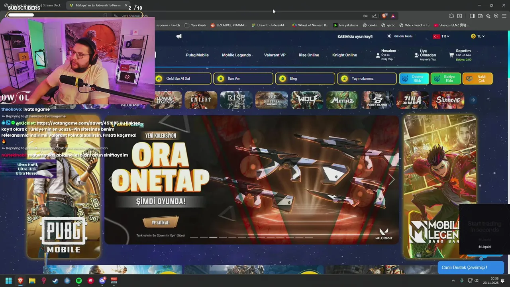Open Rise Online menu item
Viewport: 510px width, 287px height.
coord(309,55)
